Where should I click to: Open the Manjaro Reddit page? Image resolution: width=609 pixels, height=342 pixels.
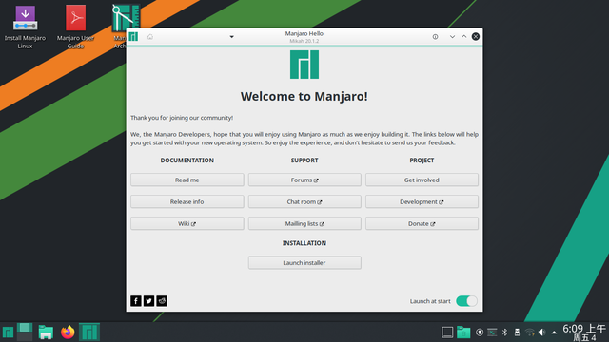pyautogui.click(x=162, y=301)
